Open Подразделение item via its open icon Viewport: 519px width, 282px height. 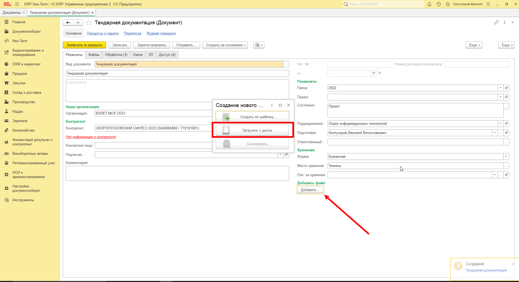click(x=506, y=123)
